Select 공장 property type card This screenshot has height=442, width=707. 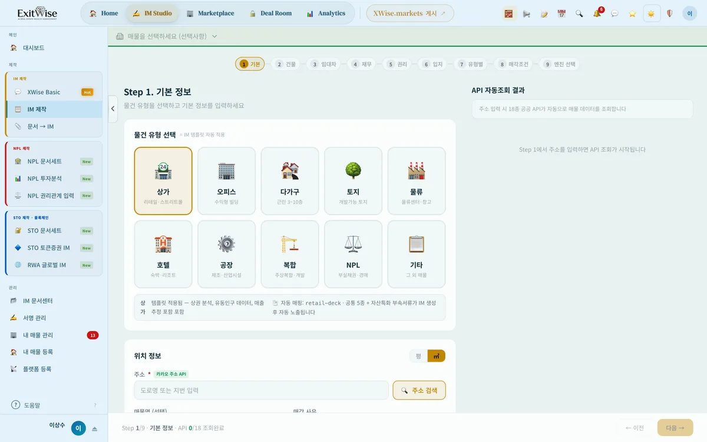pos(226,254)
